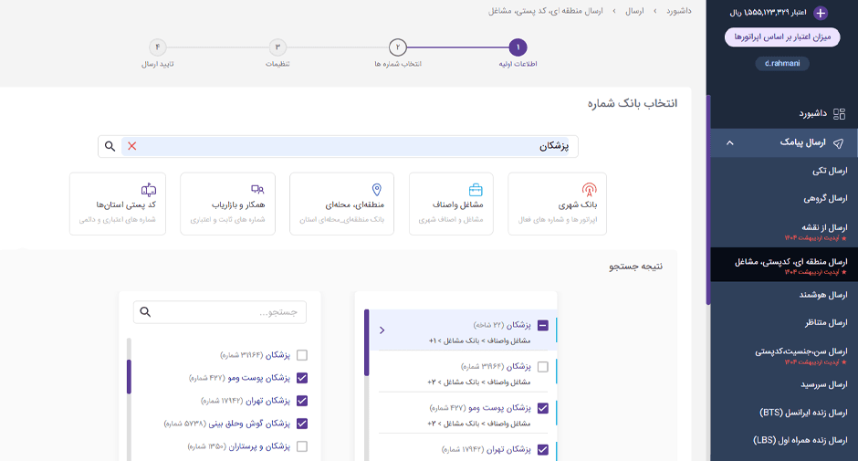858x461 pixels.
Task: Click the داشبورد icon in the sidebar
Action: click(x=839, y=113)
